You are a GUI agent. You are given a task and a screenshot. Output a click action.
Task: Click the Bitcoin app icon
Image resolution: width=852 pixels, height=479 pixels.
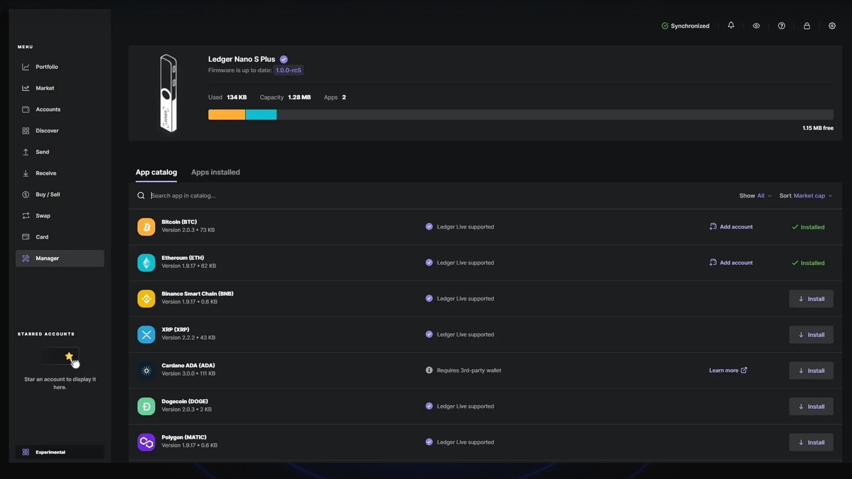(x=146, y=227)
